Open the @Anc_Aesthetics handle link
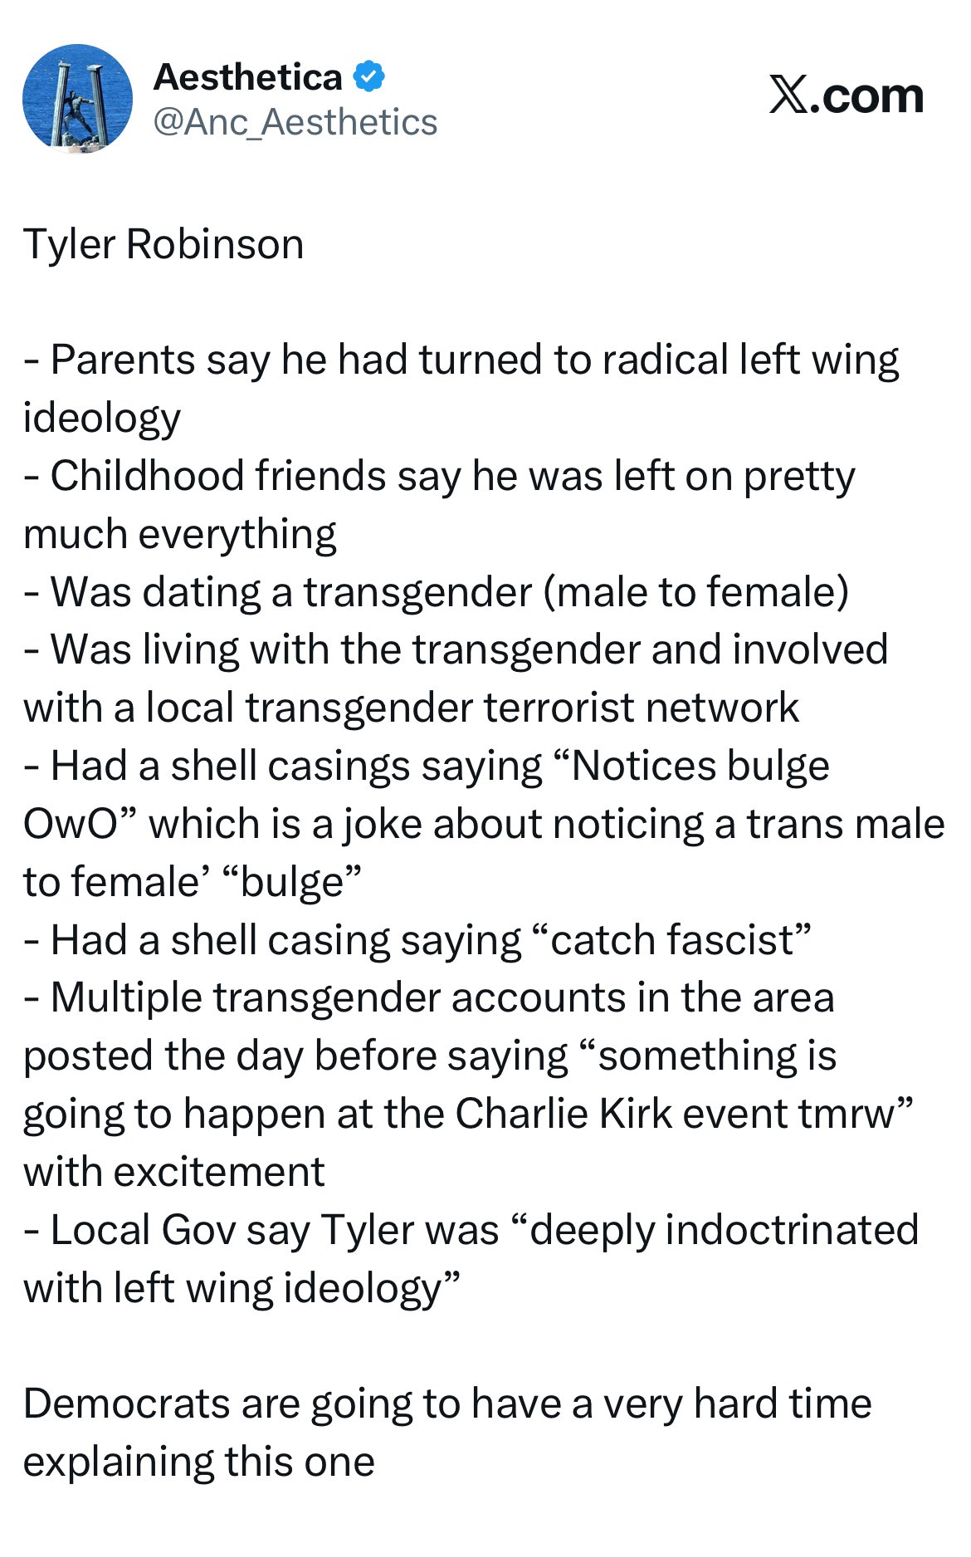Viewport: 971px width, 1558px height. coord(295,122)
